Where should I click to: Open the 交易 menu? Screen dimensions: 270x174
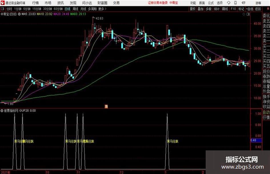coord(116,3)
